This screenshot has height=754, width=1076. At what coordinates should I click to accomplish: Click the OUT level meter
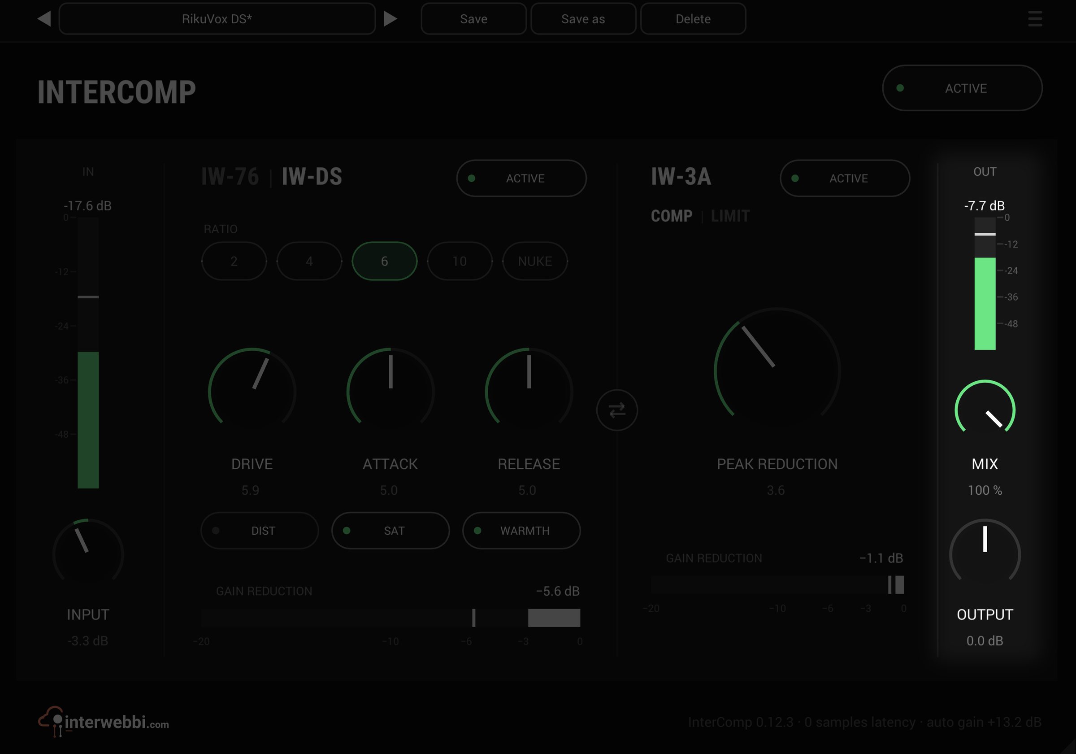coord(985,283)
